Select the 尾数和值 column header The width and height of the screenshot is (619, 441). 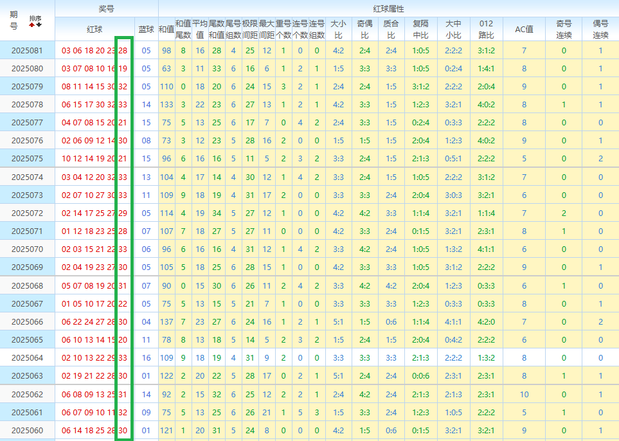[x=217, y=29]
